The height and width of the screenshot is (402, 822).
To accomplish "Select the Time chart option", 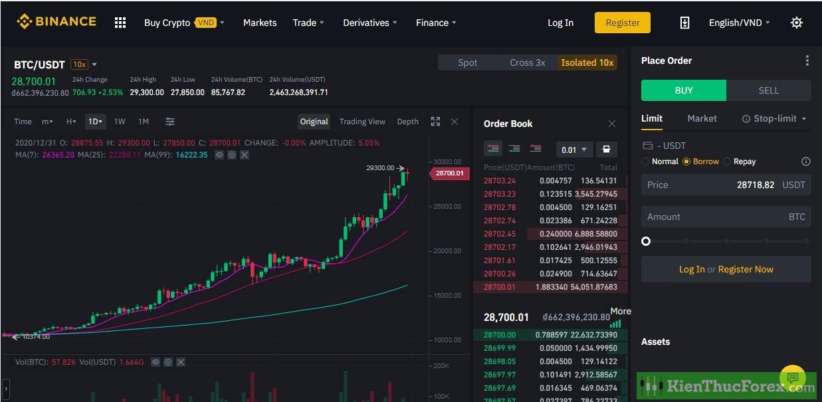I will 23,122.
